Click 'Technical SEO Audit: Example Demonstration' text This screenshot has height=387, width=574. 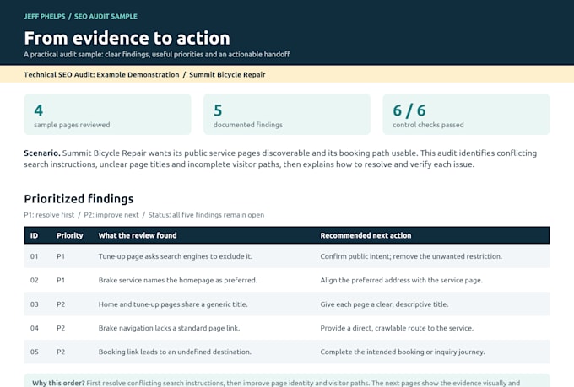(x=101, y=75)
